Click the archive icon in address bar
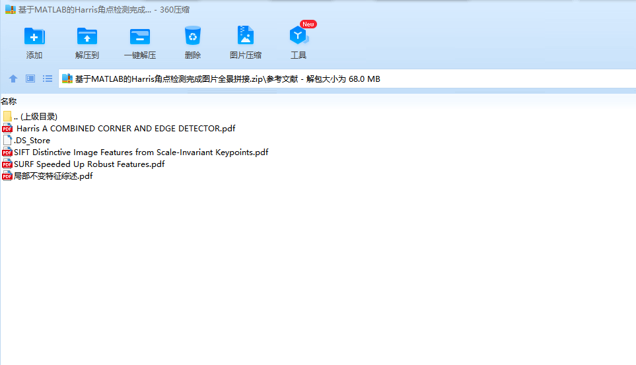636x365 pixels. pos(67,79)
